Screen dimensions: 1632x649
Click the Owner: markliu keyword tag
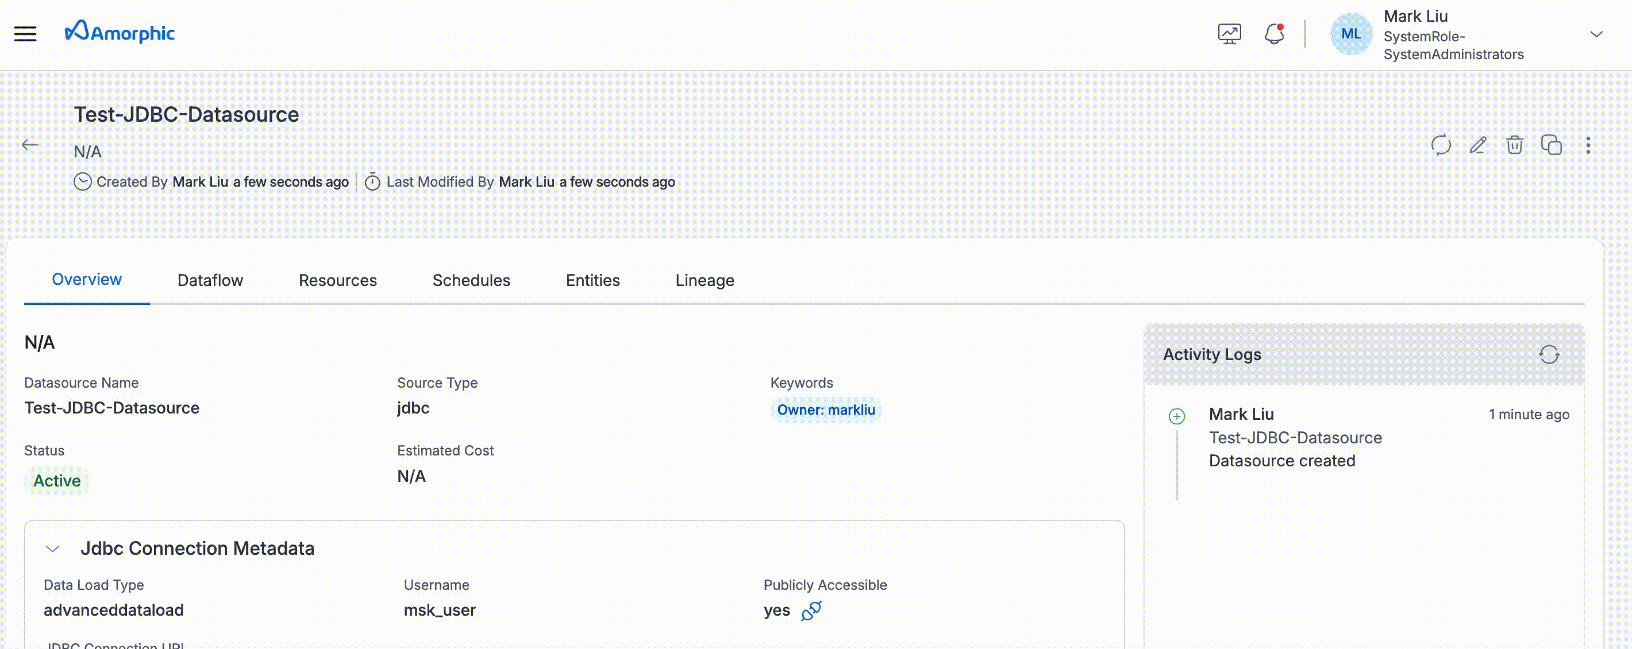coord(826,410)
